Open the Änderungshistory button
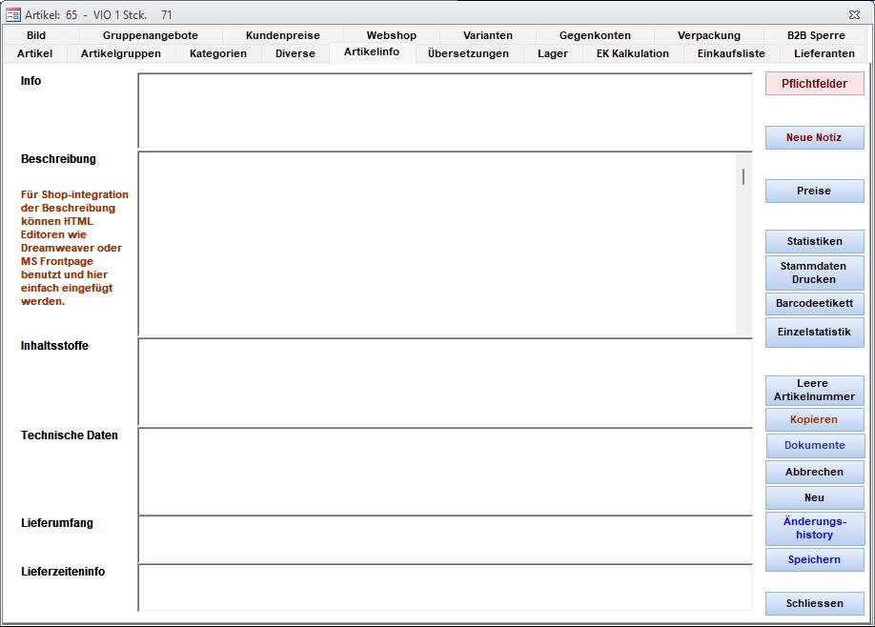 pos(814,528)
